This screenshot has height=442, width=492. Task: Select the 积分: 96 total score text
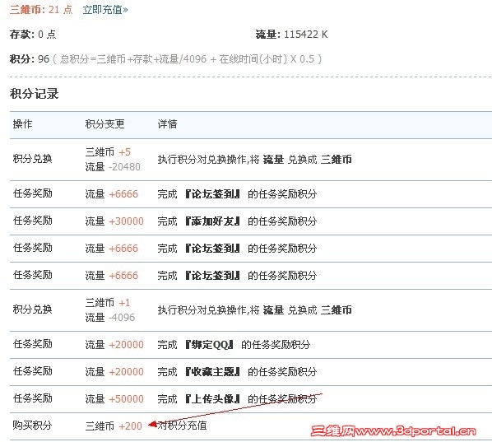[x=30, y=59]
